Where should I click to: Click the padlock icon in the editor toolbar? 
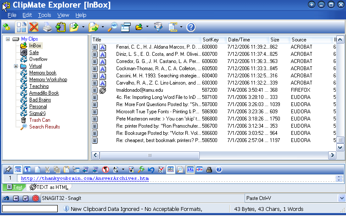(x=209, y=170)
